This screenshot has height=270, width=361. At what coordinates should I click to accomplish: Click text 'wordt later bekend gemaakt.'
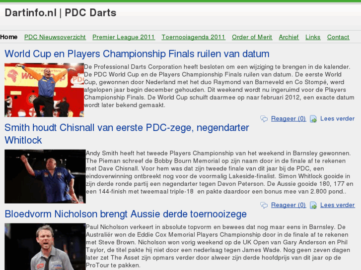pos(125,105)
